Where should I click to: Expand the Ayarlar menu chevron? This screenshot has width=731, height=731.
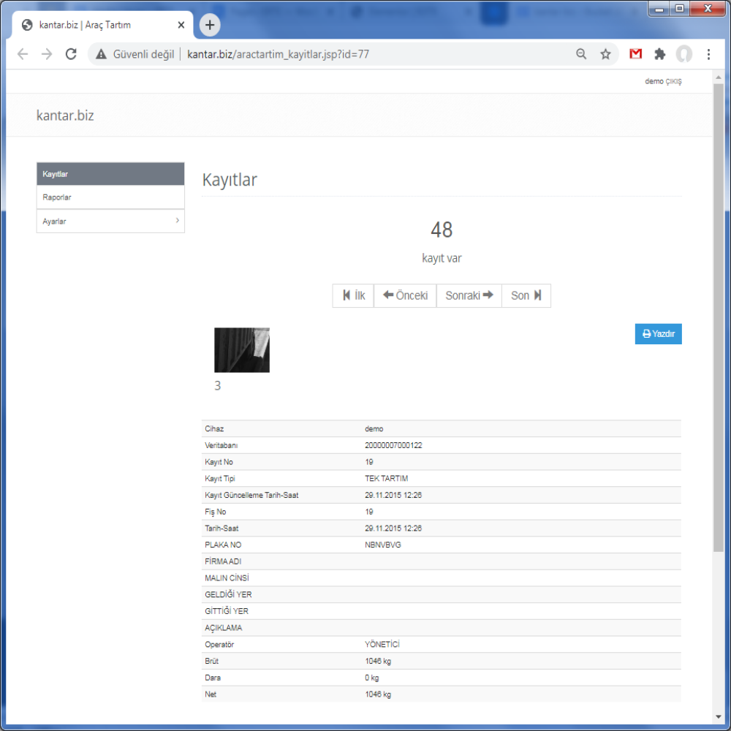click(x=177, y=221)
